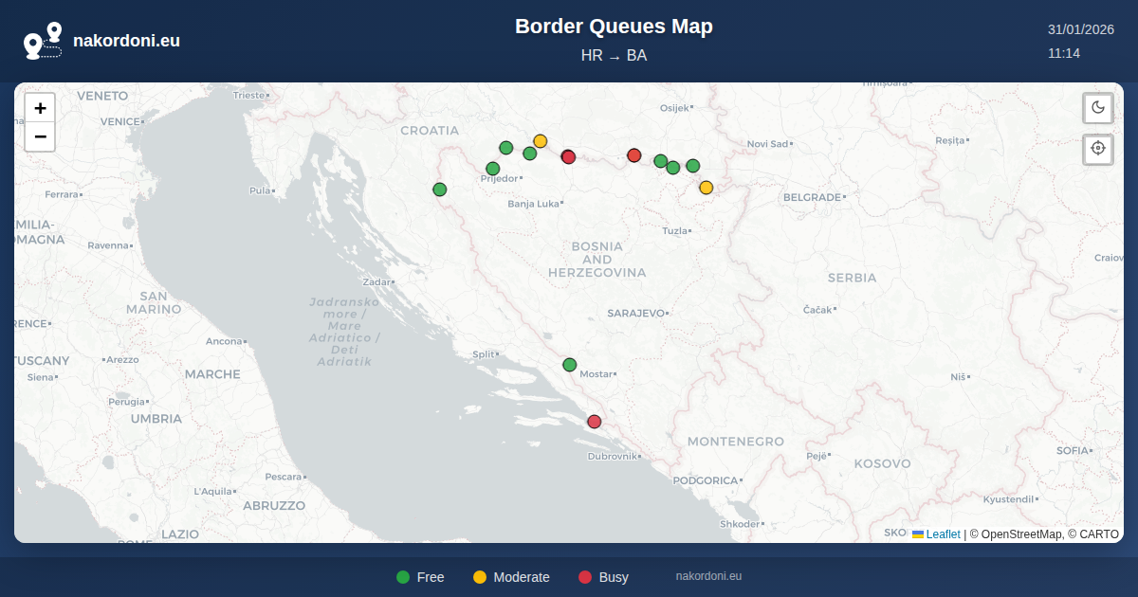Click green marker directly above Prijedor

point(493,169)
